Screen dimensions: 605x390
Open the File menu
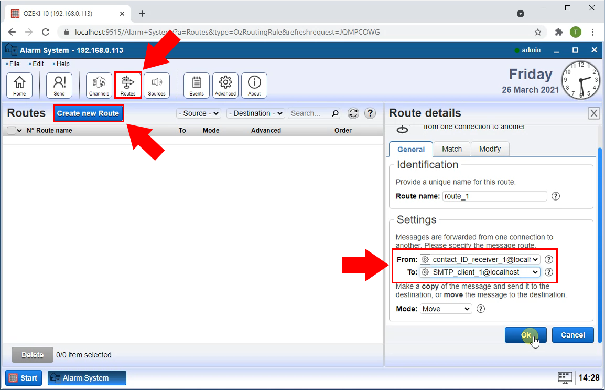(x=14, y=64)
